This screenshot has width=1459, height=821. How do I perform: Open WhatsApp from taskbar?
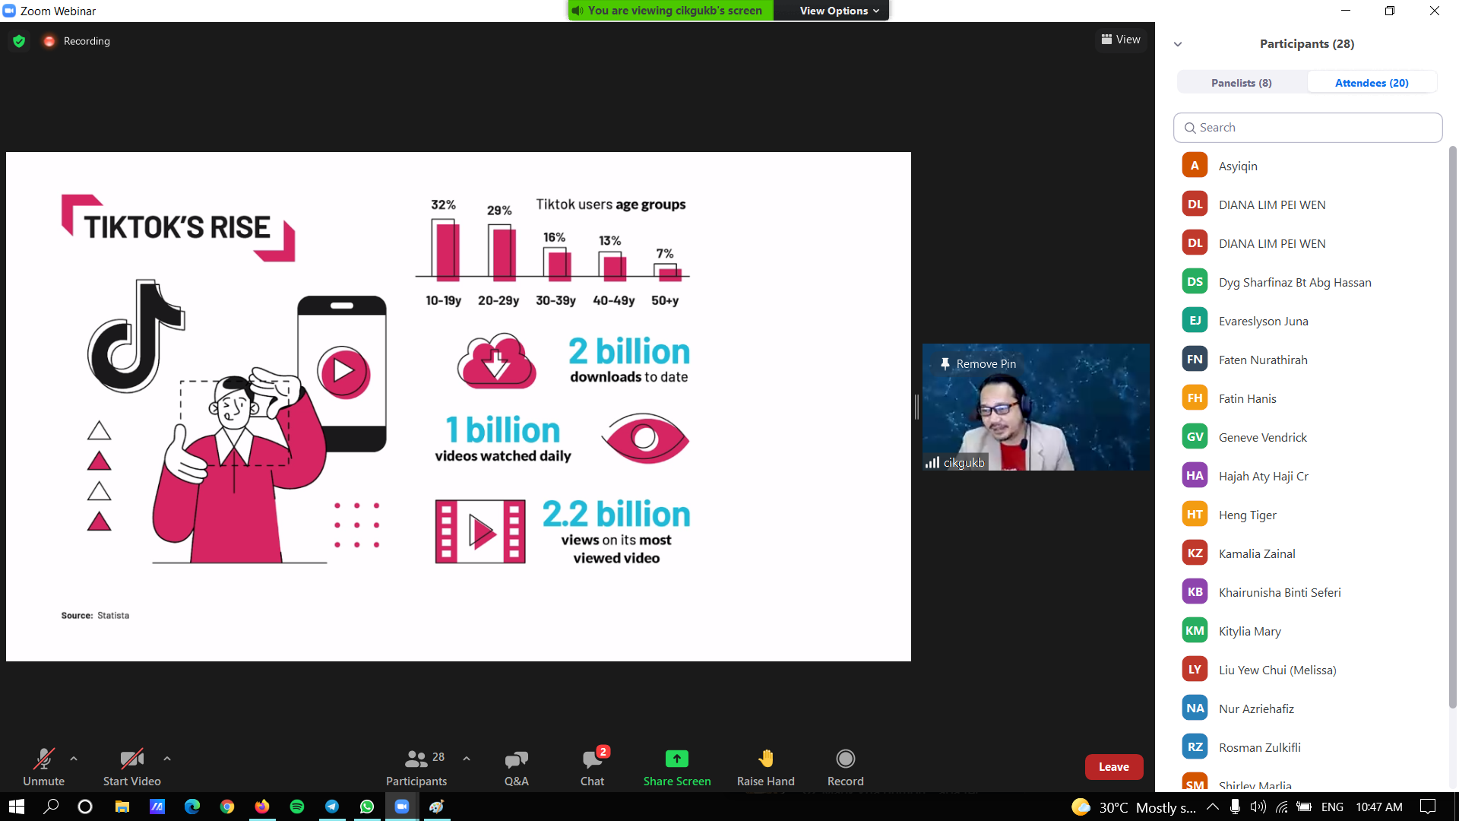tap(366, 807)
